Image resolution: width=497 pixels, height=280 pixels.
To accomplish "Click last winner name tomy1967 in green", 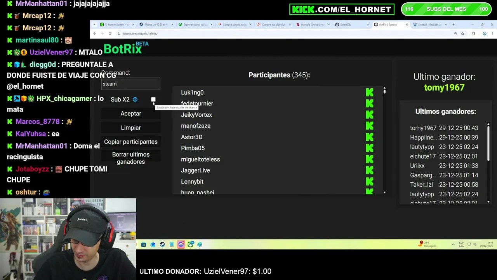I will point(444,87).
